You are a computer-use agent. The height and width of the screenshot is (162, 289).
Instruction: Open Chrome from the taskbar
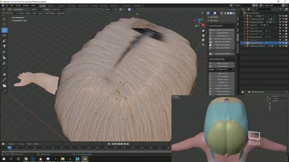[26, 159]
